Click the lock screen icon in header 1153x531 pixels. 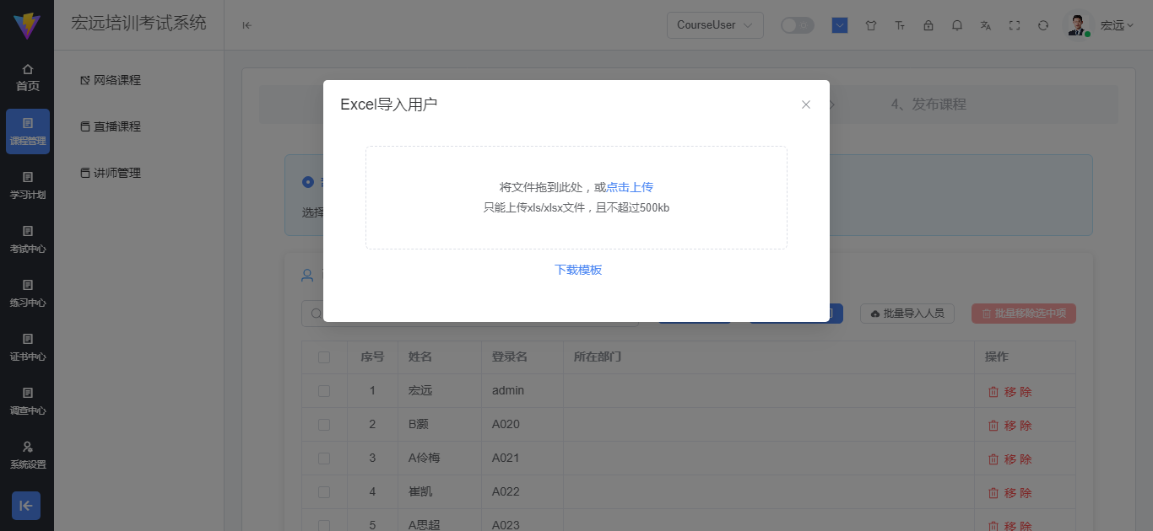[928, 25]
